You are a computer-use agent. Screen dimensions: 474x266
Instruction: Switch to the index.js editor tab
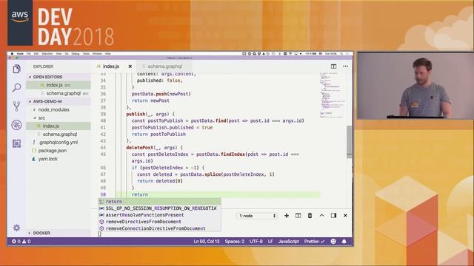[110, 66]
